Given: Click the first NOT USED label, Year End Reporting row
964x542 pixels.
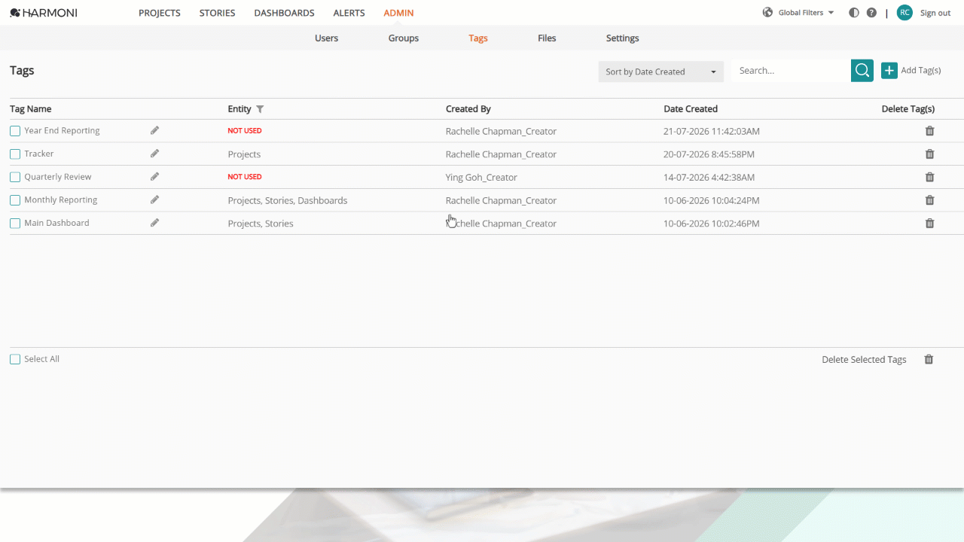Looking at the screenshot, I should point(245,131).
